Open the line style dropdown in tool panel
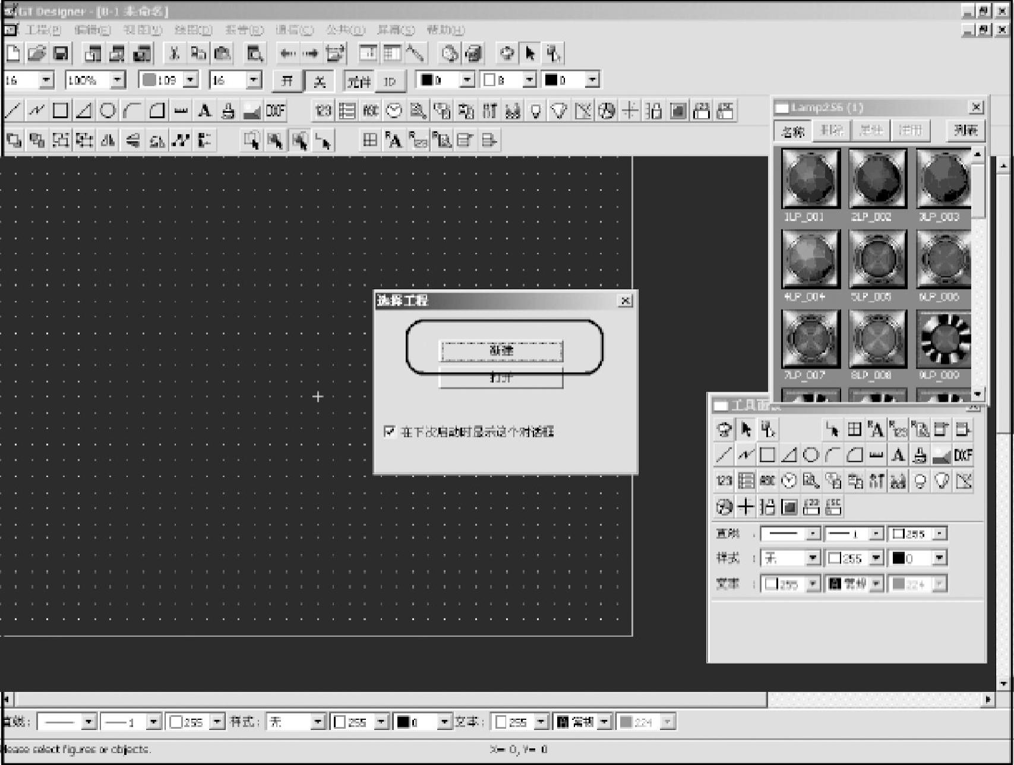Viewport: 1014px width, 765px height. pyautogui.click(x=813, y=534)
